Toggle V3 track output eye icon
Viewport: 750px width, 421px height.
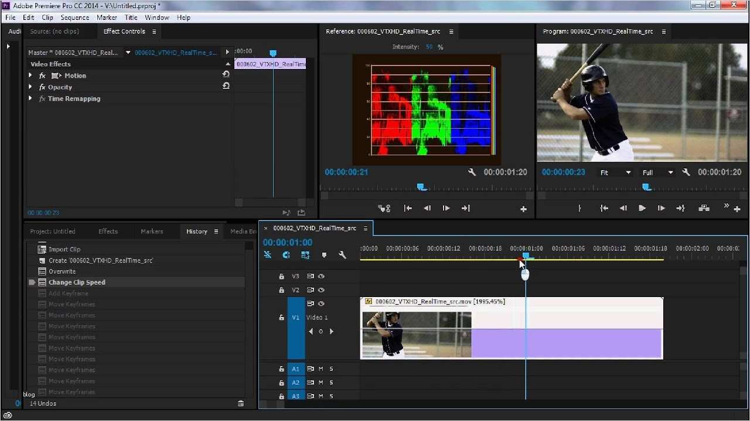tap(321, 276)
